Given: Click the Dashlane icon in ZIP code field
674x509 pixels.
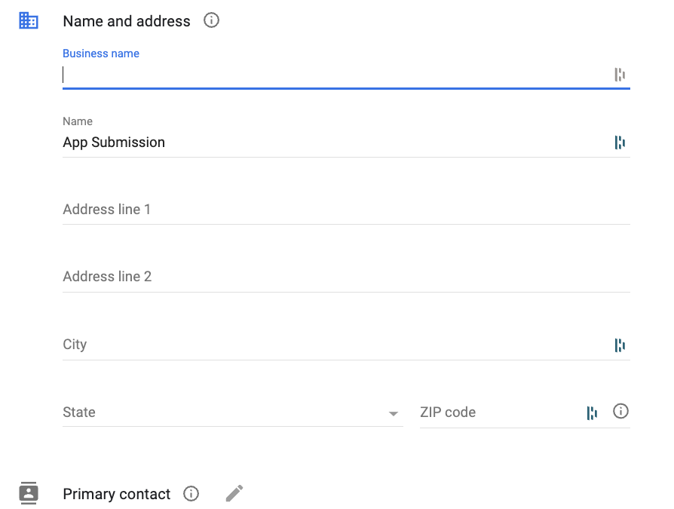Looking at the screenshot, I should point(592,412).
